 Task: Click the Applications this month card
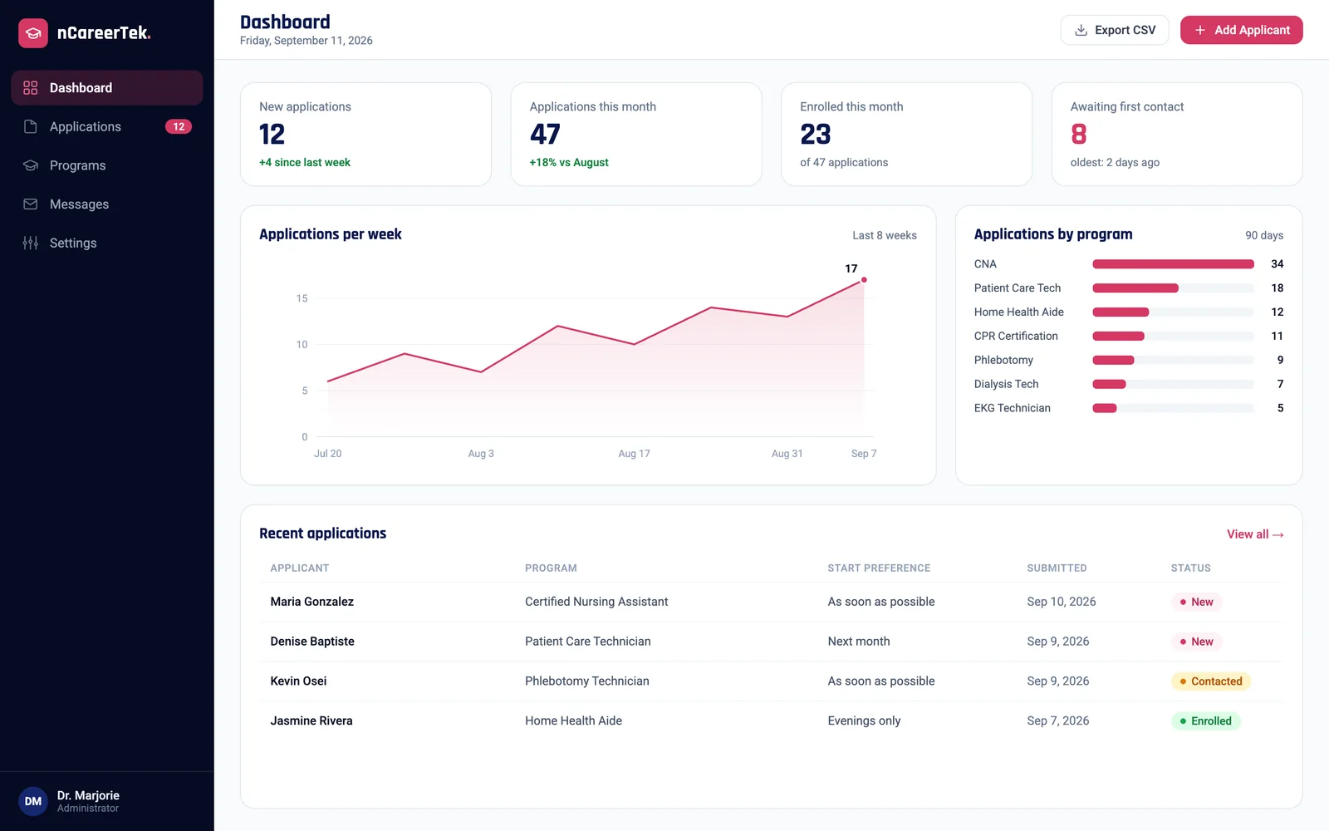pyautogui.click(x=636, y=134)
